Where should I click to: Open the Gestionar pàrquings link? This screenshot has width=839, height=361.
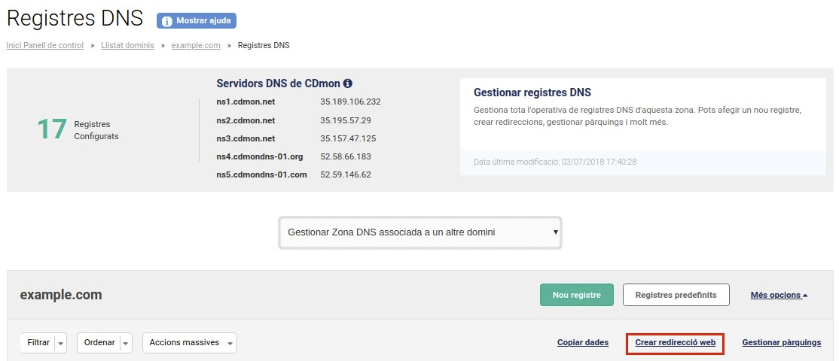pyautogui.click(x=781, y=342)
